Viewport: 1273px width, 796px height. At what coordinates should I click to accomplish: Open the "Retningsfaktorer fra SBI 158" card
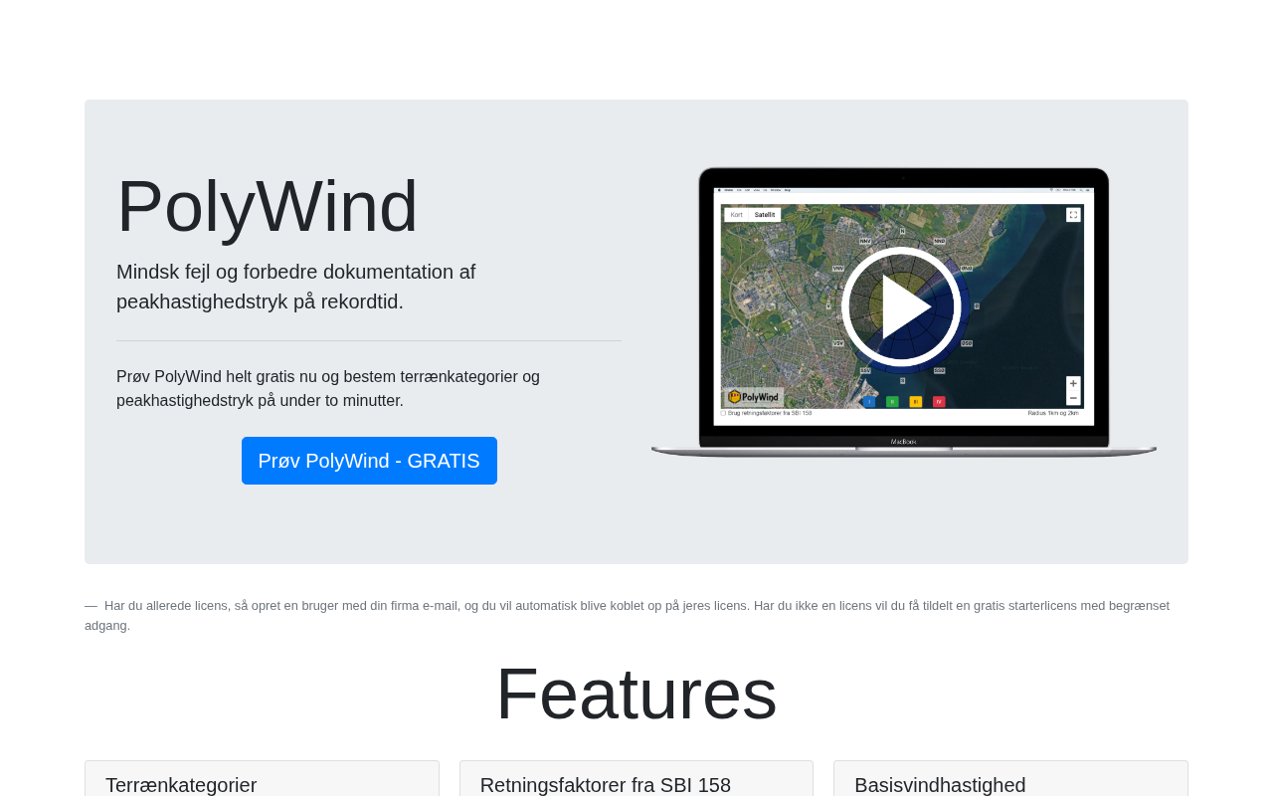pyautogui.click(x=636, y=779)
